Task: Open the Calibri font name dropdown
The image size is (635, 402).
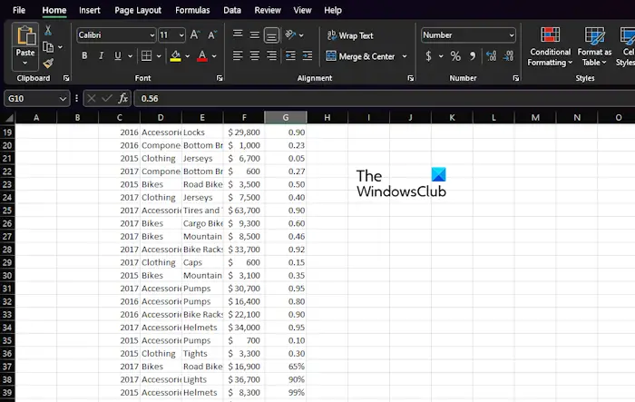Action: [x=151, y=35]
